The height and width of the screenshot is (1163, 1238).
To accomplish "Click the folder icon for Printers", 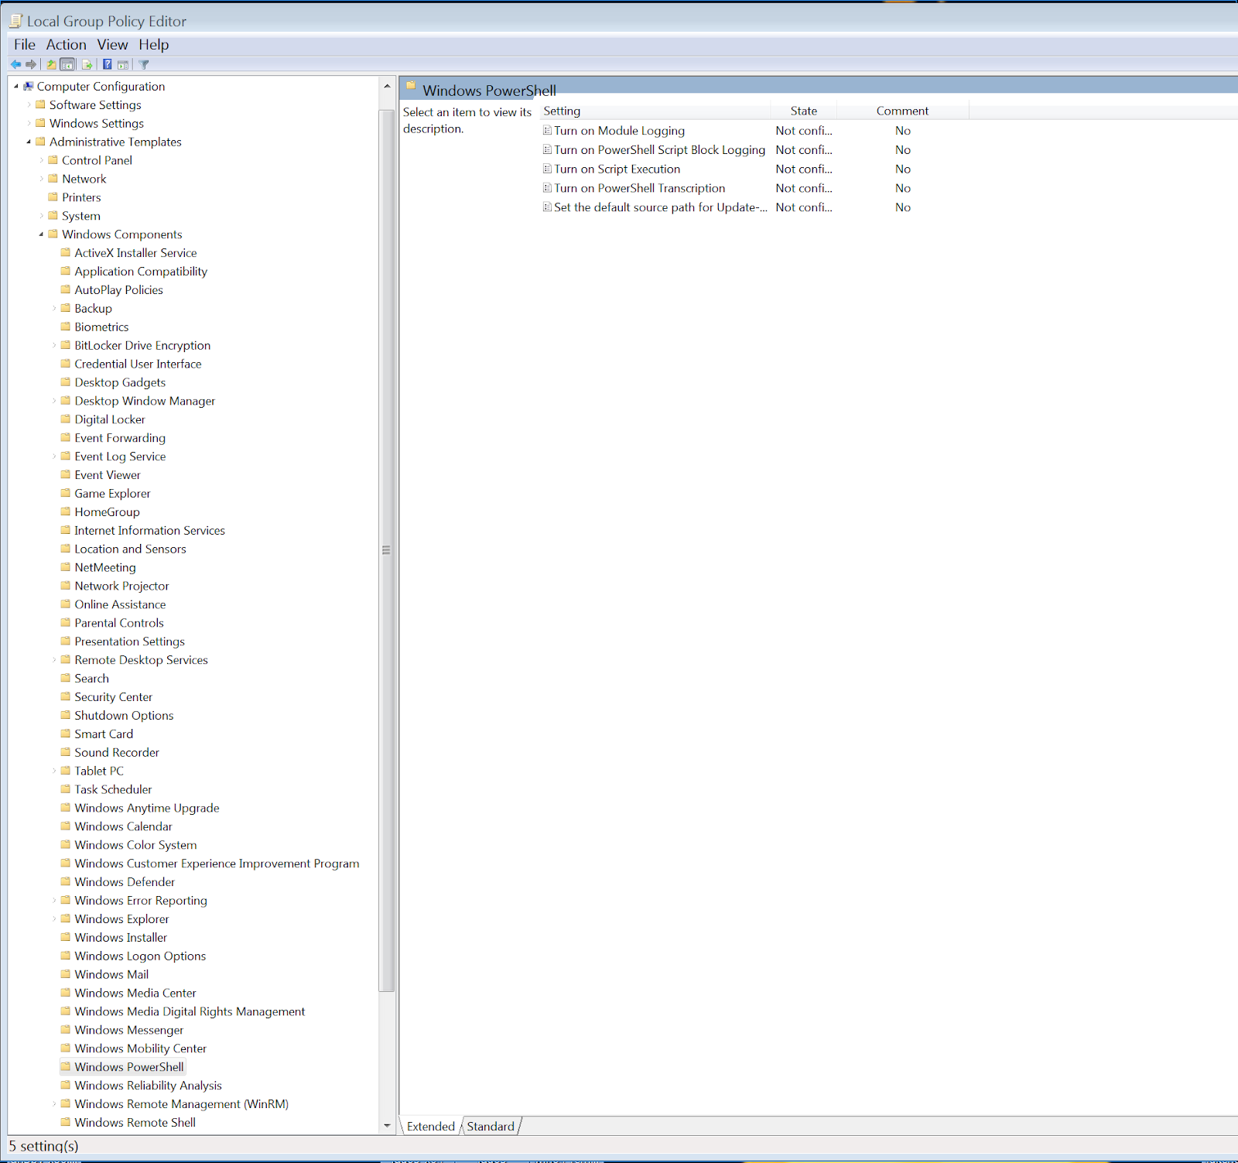I will pos(53,197).
